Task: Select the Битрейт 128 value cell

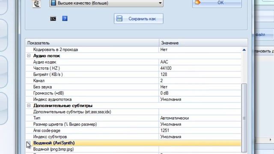Action: (x=200, y=74)
